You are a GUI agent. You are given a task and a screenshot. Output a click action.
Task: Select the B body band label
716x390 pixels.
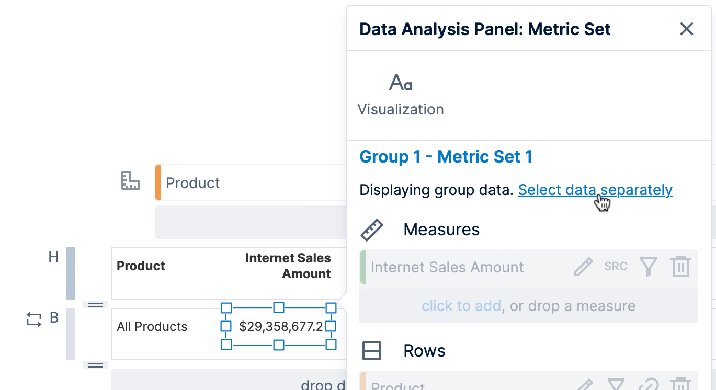(x=54, y=317)
